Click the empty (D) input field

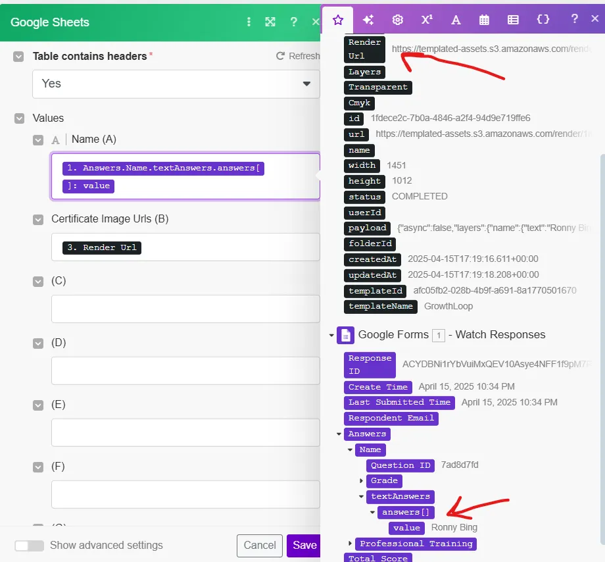coord(185,370)
